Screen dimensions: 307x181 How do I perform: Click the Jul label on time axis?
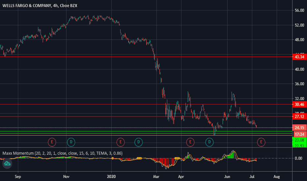tap(252, 176)
